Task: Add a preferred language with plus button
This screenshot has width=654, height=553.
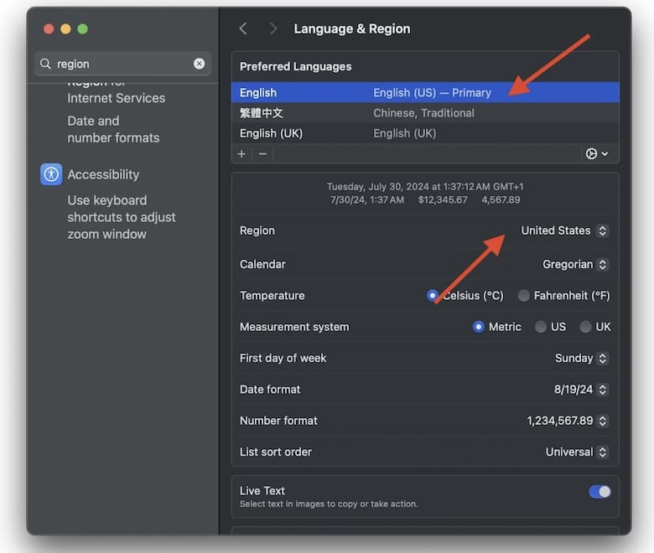Action: coord(241,154)
